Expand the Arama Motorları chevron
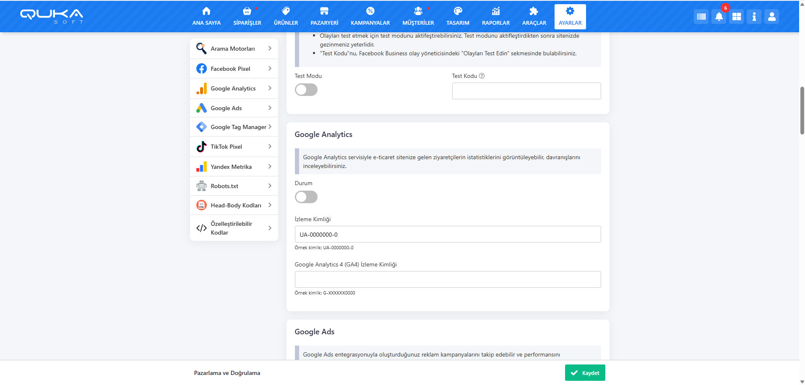The width and height of the screenshot is (805, 385). tap(270, 49)
